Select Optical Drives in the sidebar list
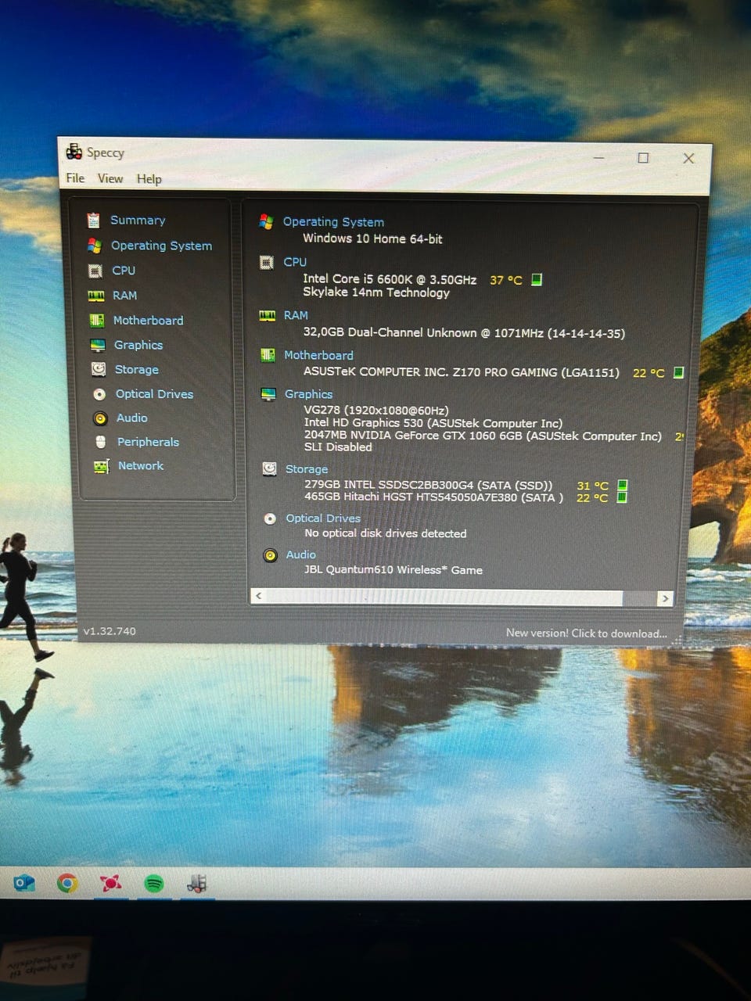The height and width of the screenshot is (1001, 751). click(x=154, y=394)
